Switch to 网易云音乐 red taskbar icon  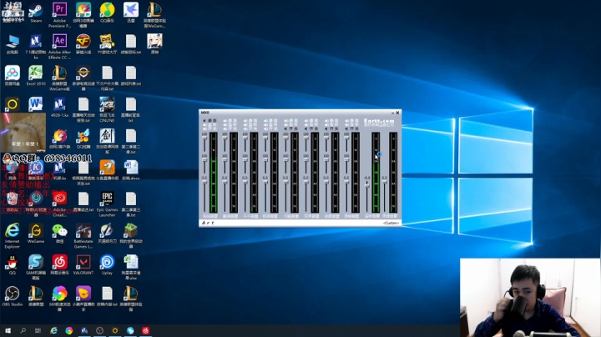pos(145,330)
